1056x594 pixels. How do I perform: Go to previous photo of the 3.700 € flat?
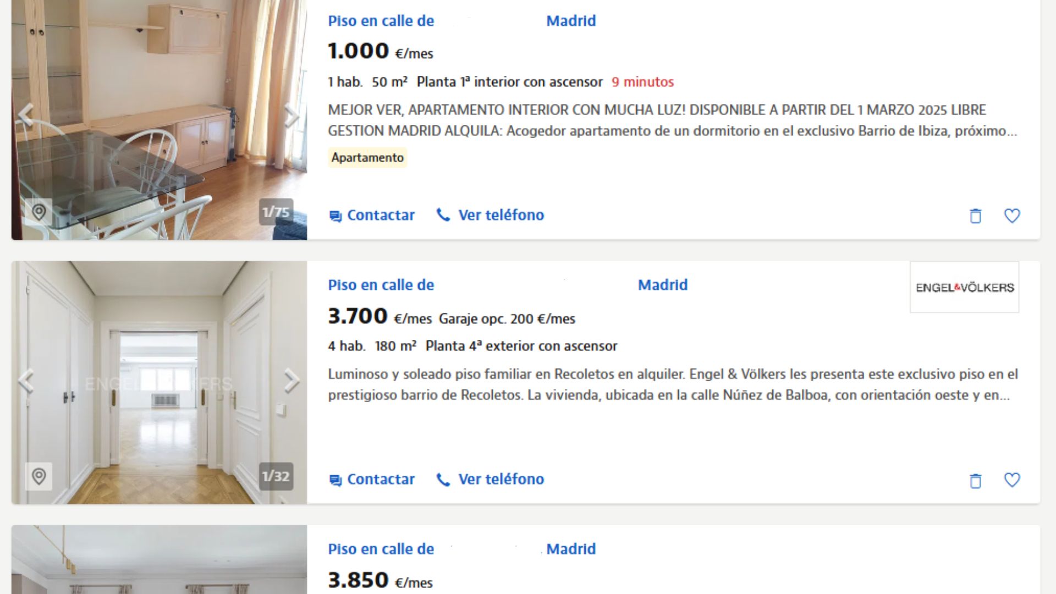(26, 381)
